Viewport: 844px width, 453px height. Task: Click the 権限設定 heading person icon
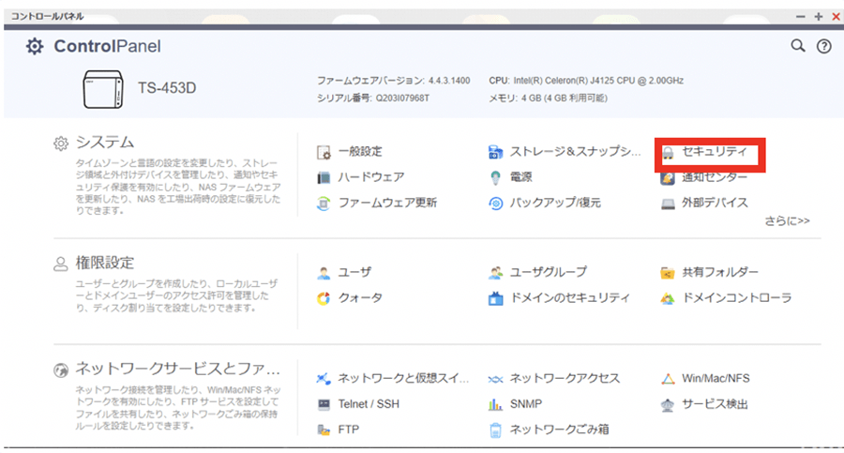pos(61,264)
